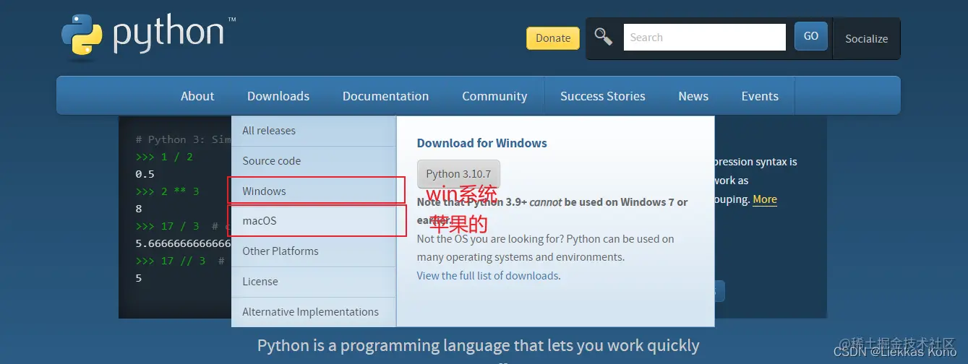The height and width of the screenshot is (364, 968).
Task: Open the Success Stories menu
Action: click(603, 96)
